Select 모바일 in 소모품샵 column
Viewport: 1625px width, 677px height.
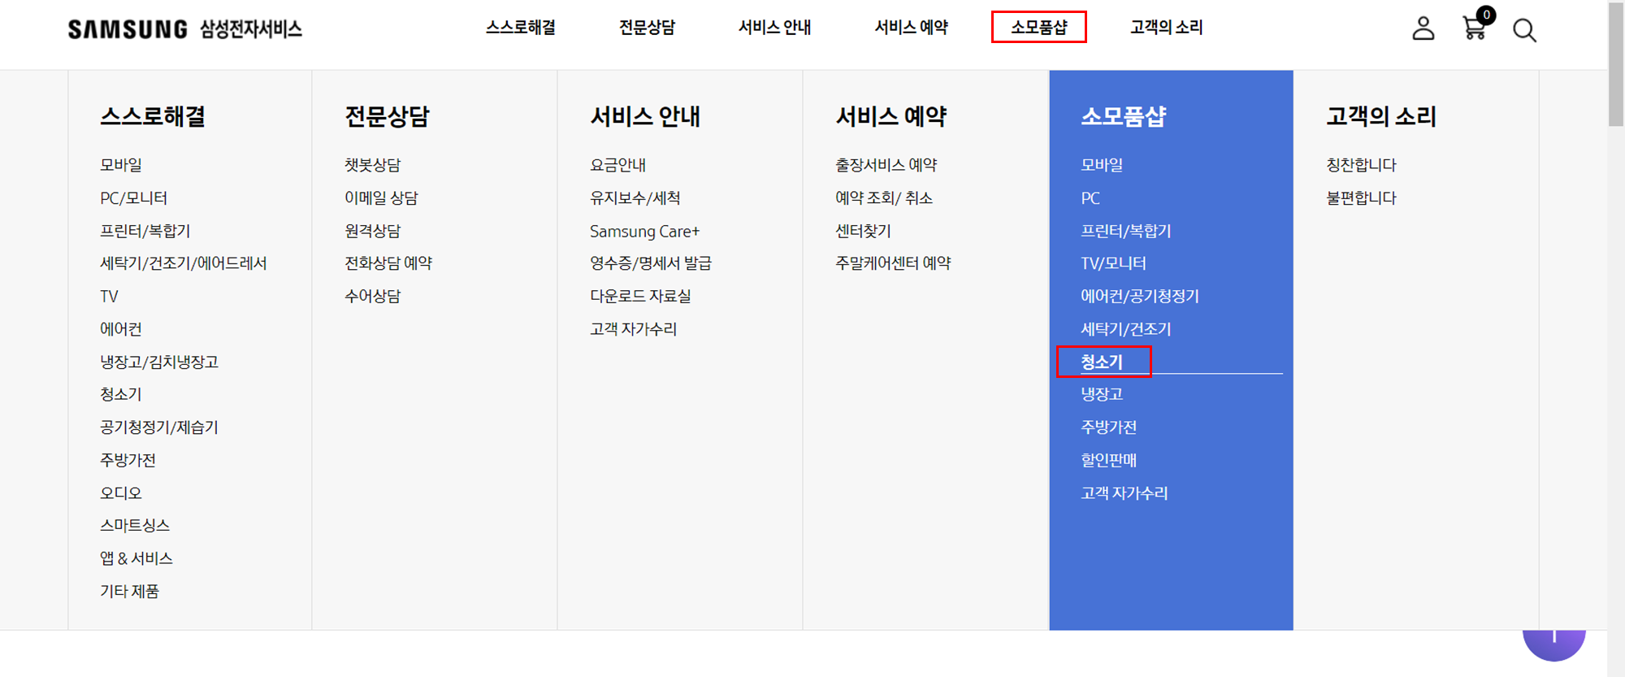pyautogui.click(x=1102, y=165)
